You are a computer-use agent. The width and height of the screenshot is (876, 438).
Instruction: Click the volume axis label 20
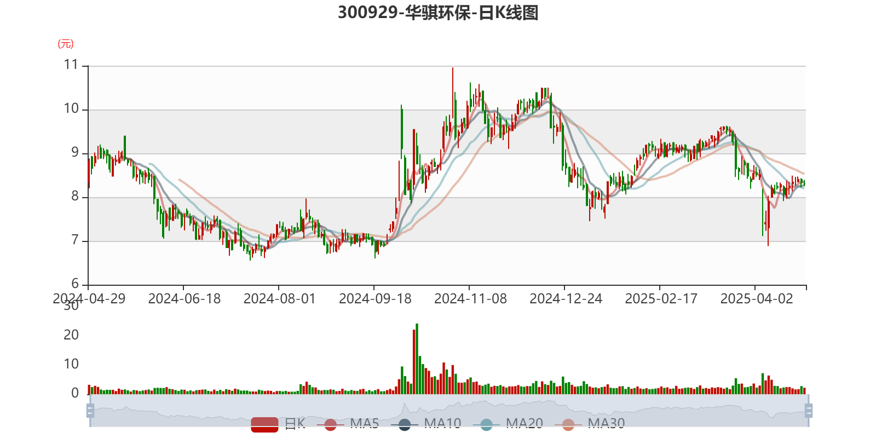point(71,335)
